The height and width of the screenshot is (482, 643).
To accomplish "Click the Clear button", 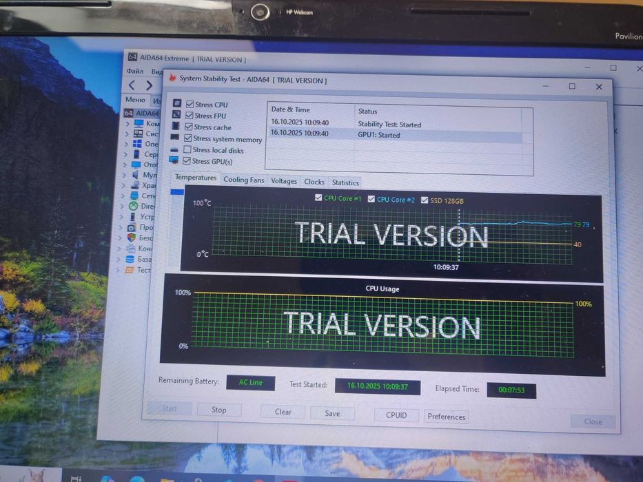I will (283, 412).
